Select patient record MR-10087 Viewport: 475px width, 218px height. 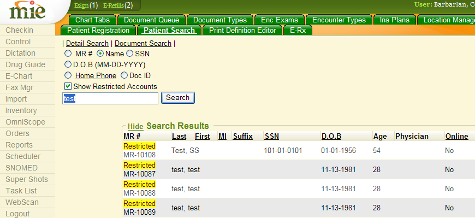139,174
